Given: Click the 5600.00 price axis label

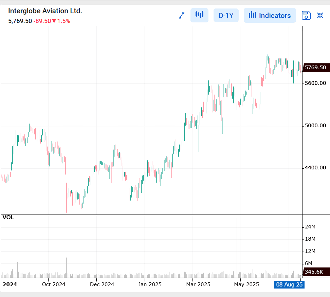Looking at the screenshot, I should pos(315,83).
